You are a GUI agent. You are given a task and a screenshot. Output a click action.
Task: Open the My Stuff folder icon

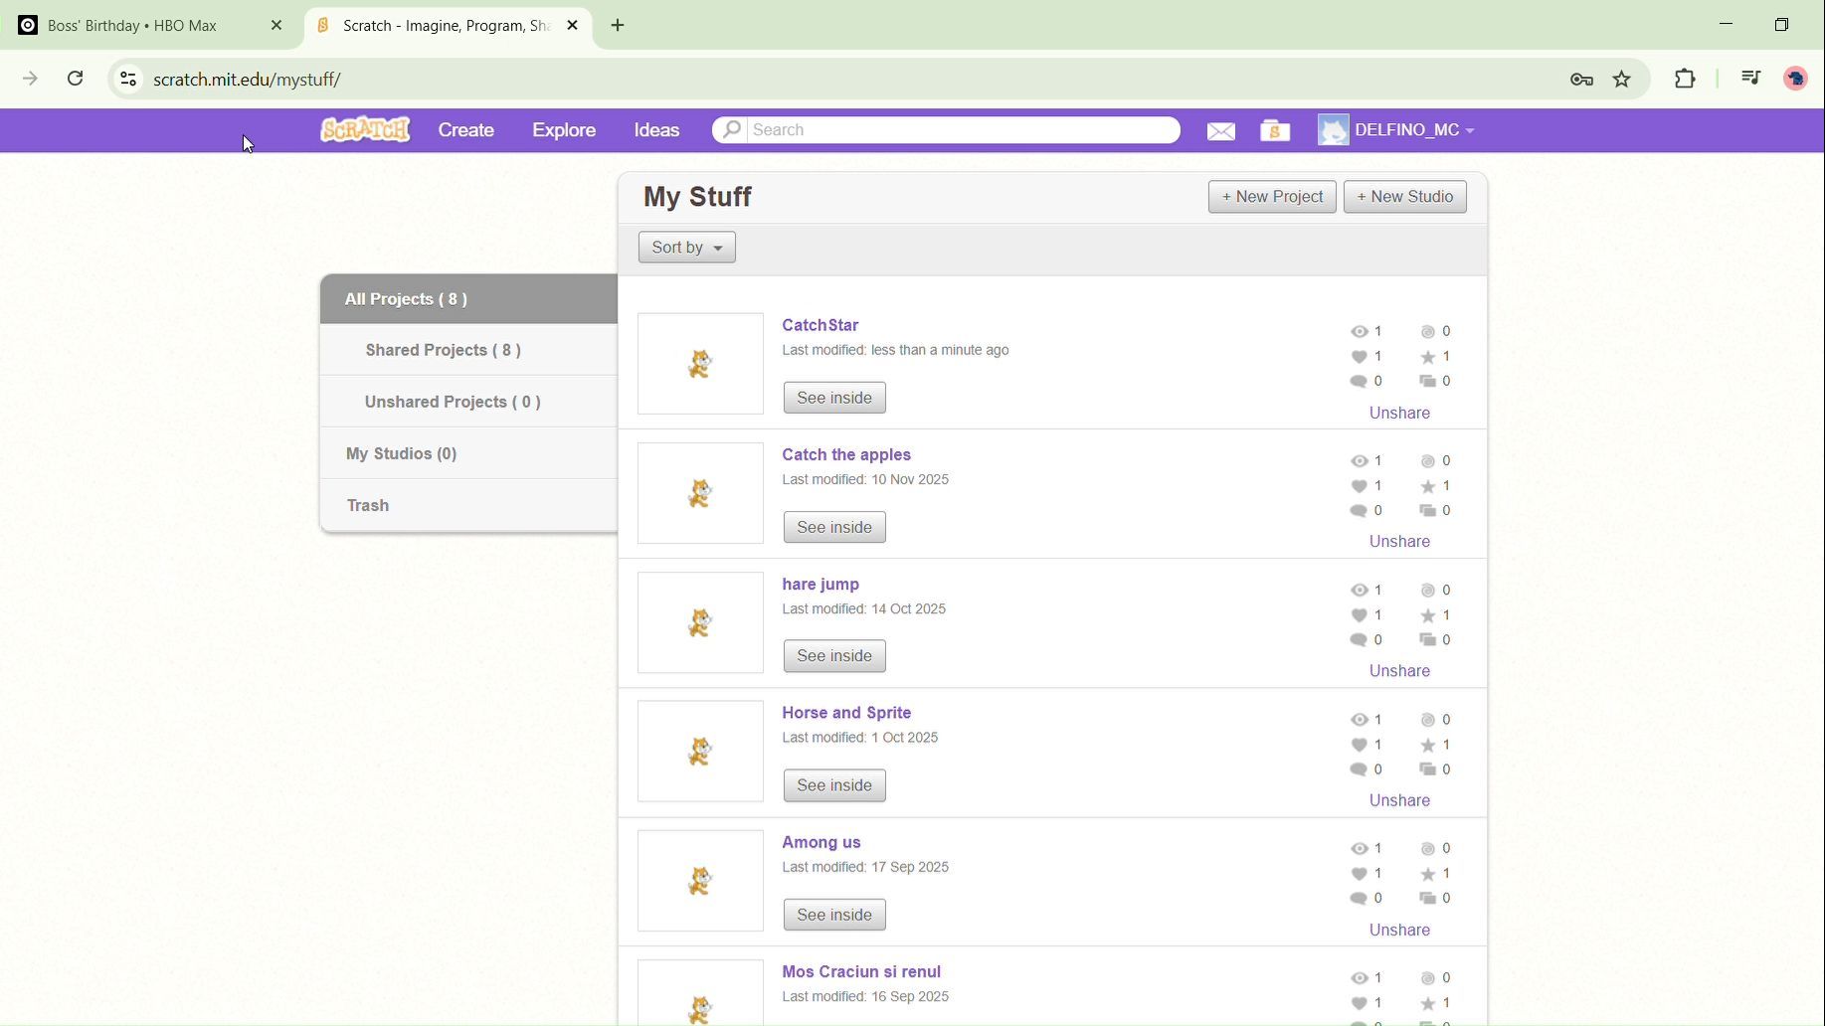(1274, 131)
